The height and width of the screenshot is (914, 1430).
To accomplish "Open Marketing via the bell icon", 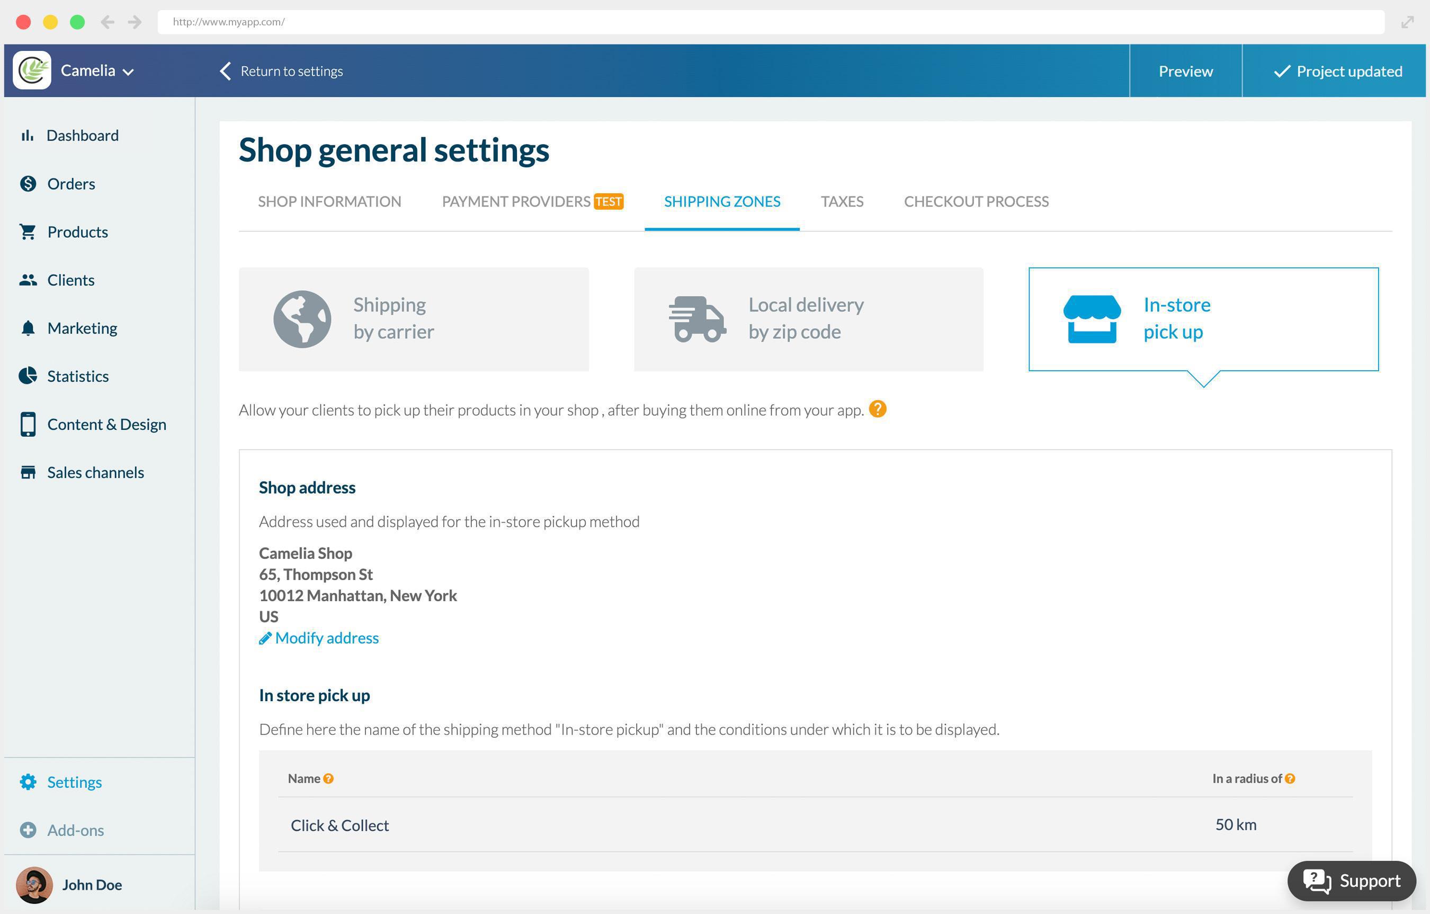I will tap(29, 328).
